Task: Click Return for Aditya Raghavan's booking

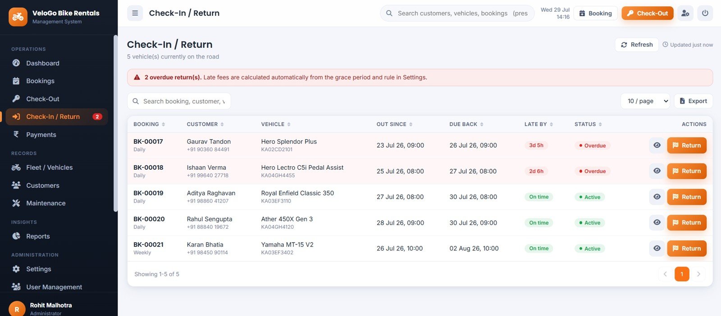Action: (687, 197)
